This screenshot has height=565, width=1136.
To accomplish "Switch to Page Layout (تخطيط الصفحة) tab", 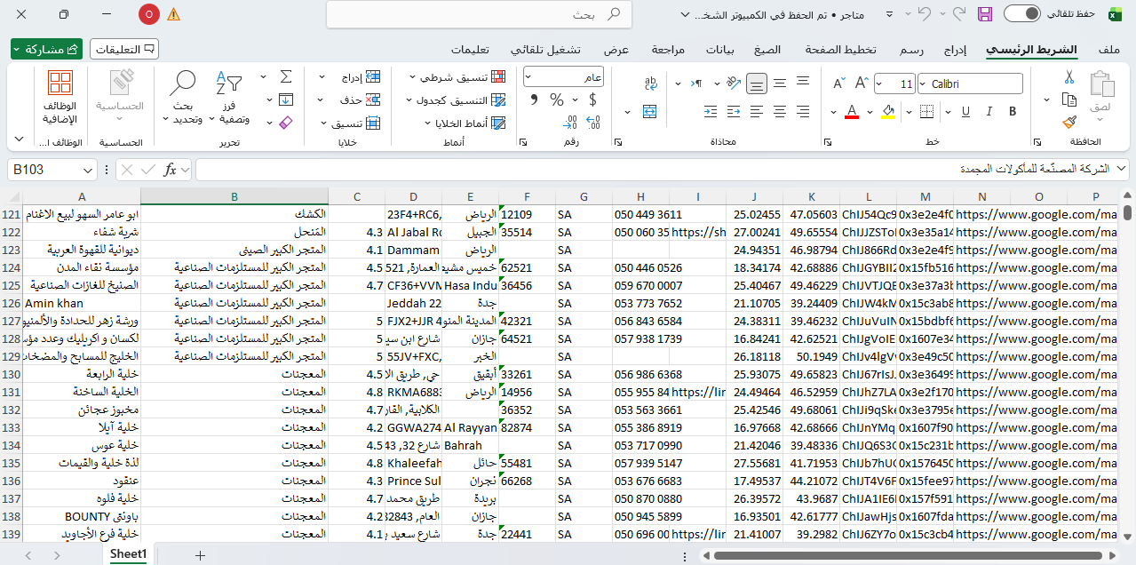I will coord(841,49).
